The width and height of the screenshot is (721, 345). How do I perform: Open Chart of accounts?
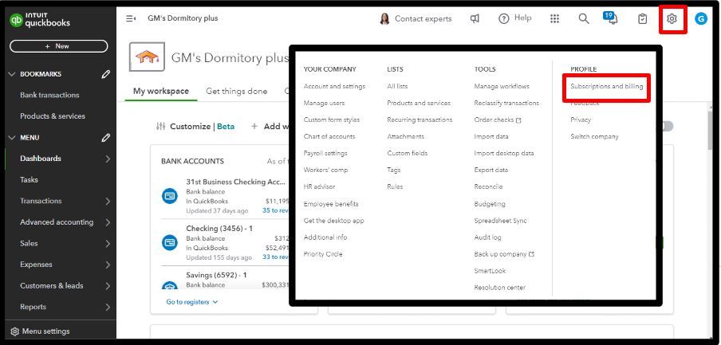pos(329,136)
